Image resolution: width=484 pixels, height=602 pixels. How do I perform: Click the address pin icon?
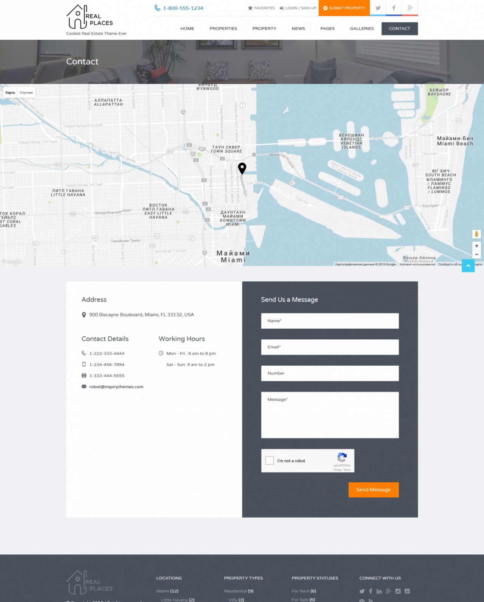[x=84, y=315]
